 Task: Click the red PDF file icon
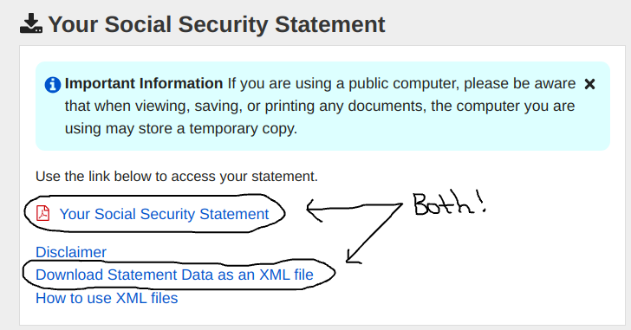tap(43, 213)
